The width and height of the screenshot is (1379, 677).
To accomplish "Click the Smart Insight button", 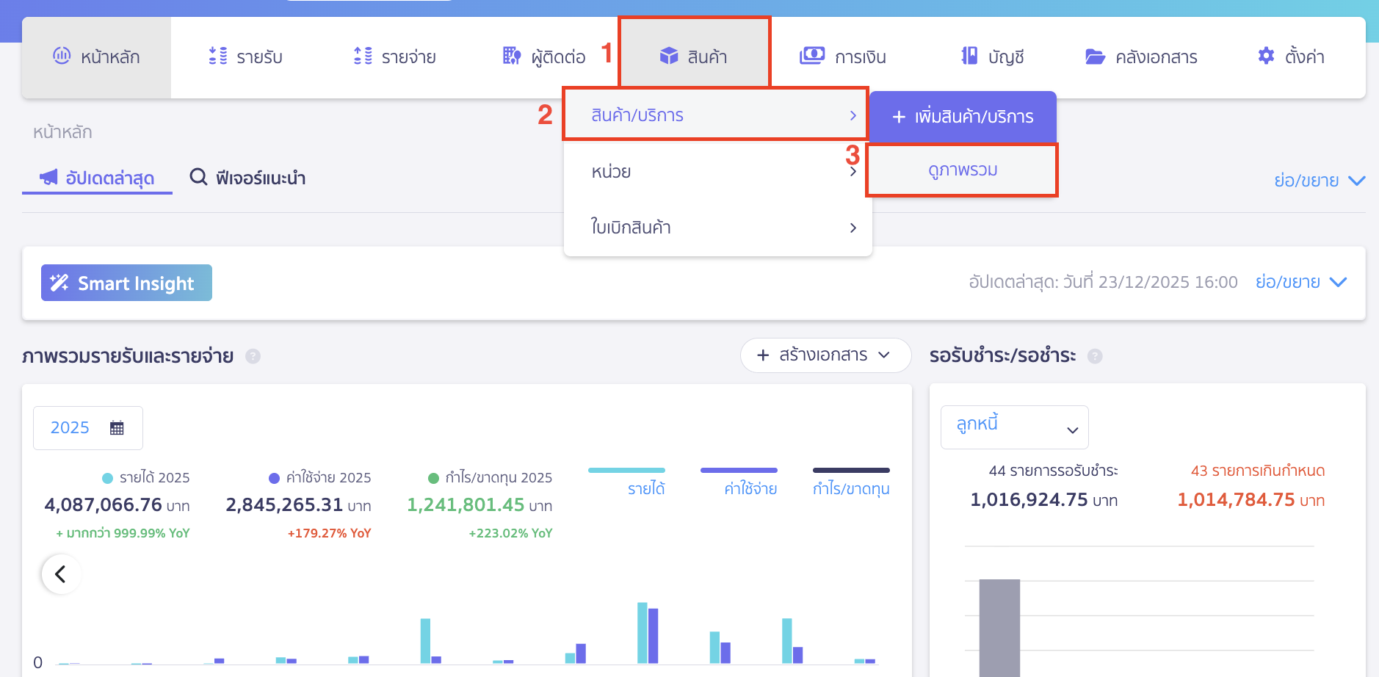I will coord(126,283).
